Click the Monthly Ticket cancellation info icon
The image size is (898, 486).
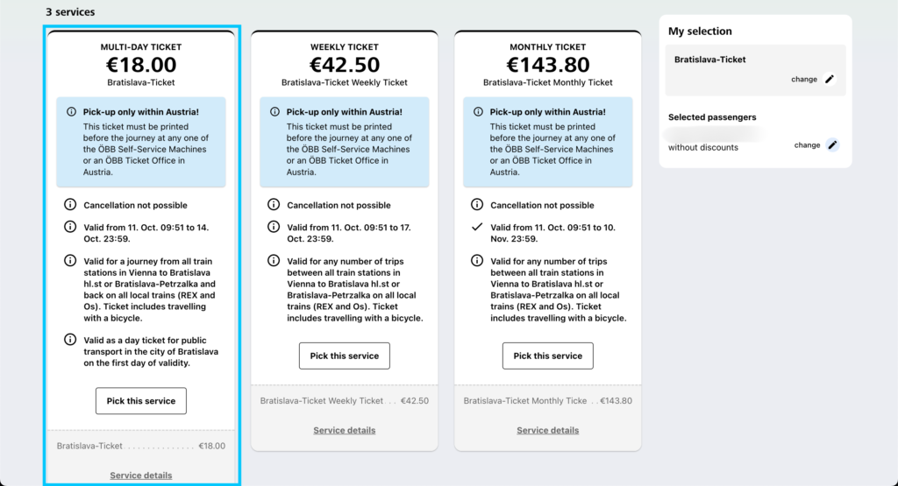(477, 205)
